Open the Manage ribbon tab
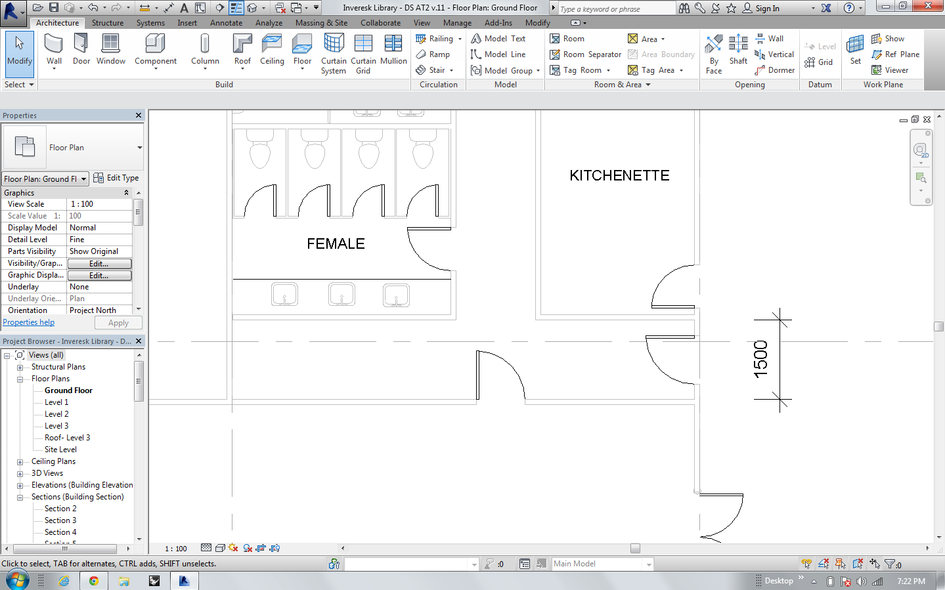 pos(457,23)
